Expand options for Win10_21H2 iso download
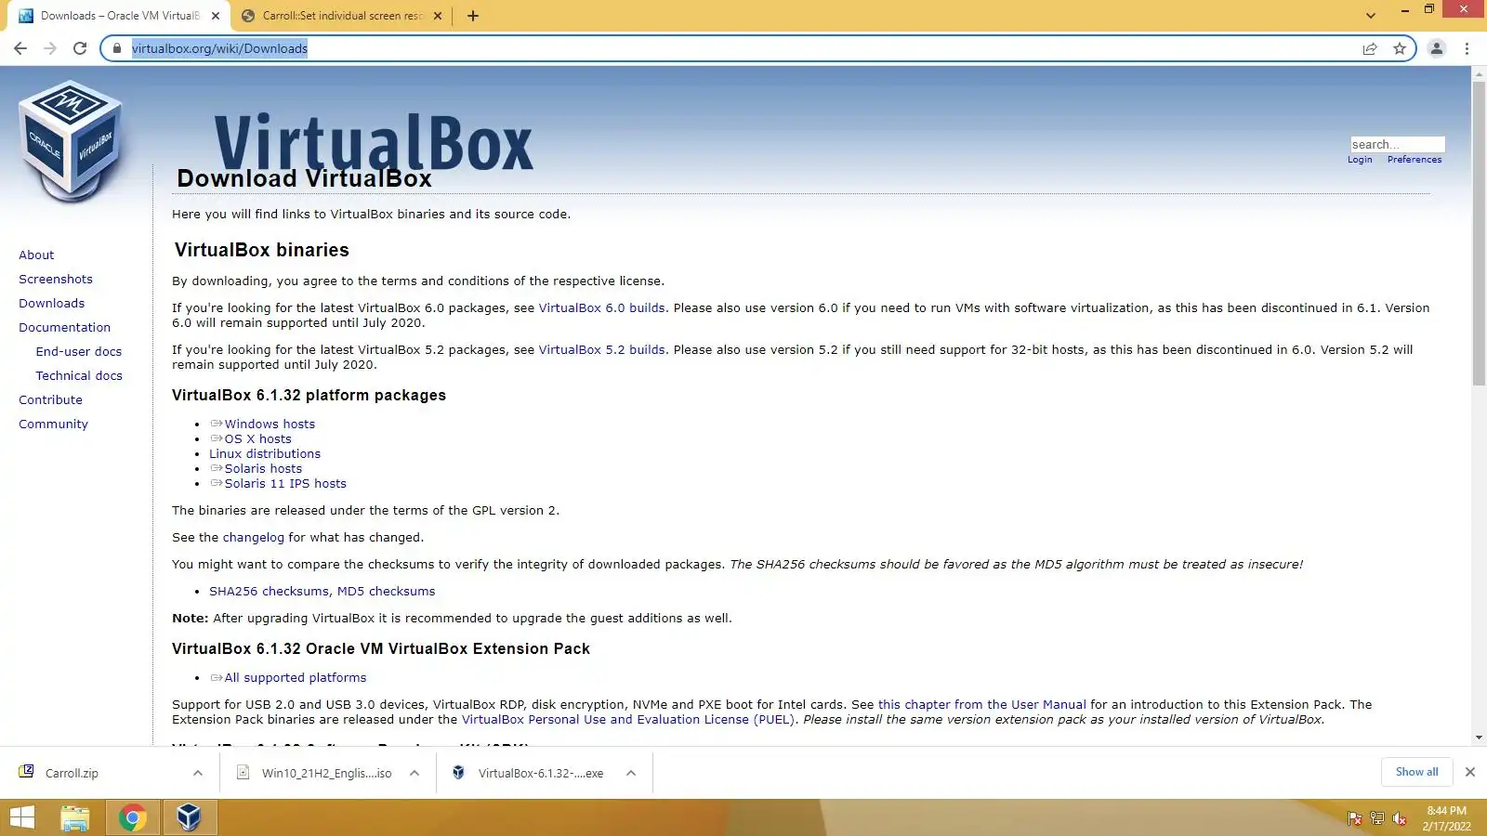 (415, 773)
